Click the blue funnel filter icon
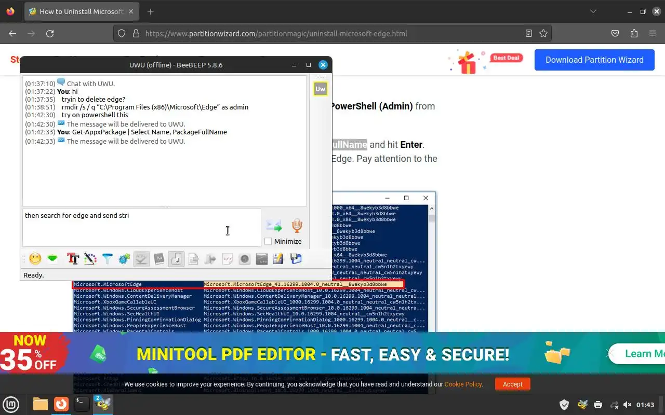Screen dimensions: 665x415 (107, 258)
